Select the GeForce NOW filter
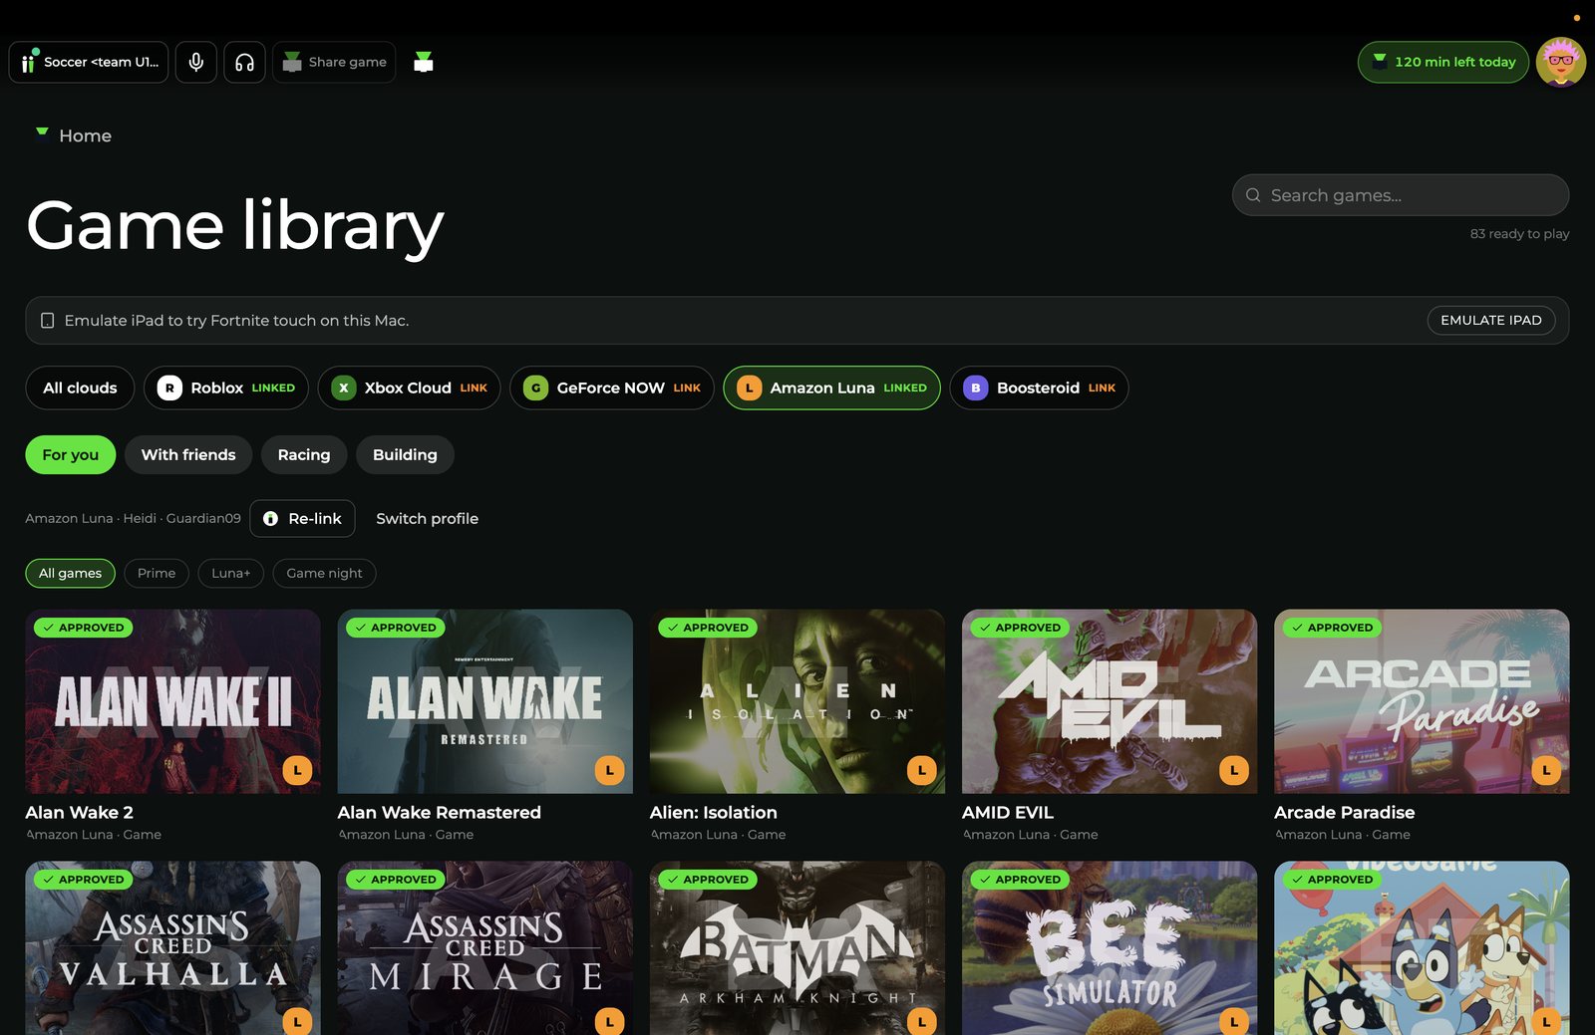The height and width of the screenshot is (1035, 1595). [612, 388]
